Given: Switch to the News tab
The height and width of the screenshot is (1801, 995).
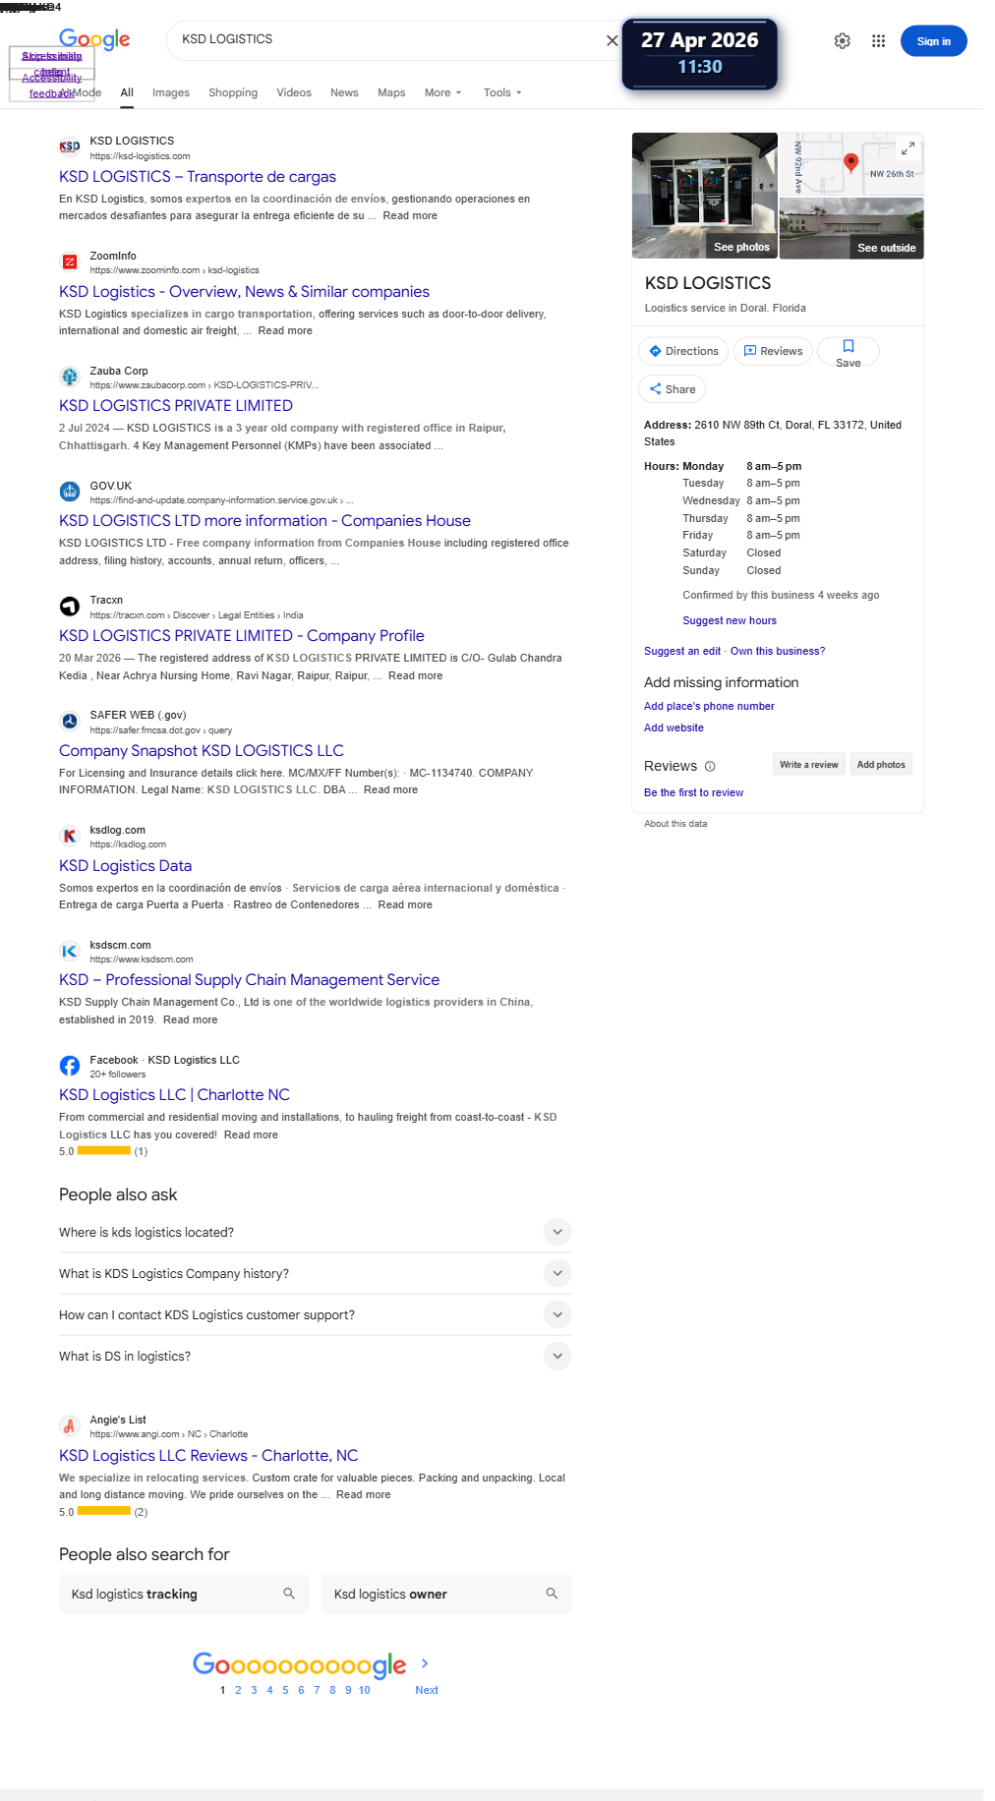Looking at the screenshot, I should [344, 92].
